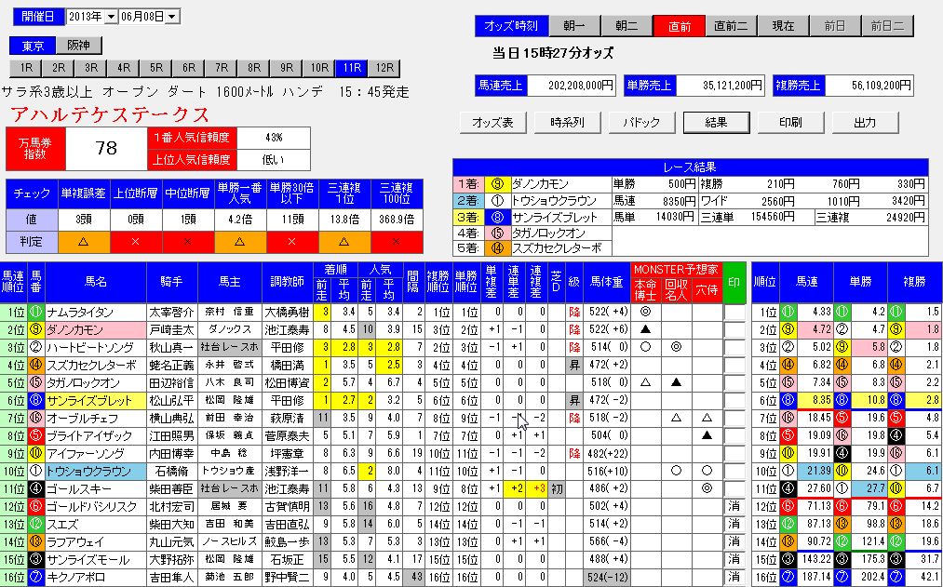Click horse number icon beside ゴールスキー
The height and width of the screenshot is (587, 943).
36,488
